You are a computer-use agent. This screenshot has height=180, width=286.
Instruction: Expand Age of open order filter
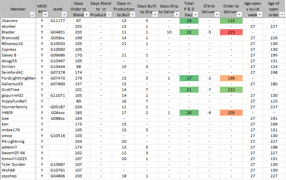tap(281, 15)
